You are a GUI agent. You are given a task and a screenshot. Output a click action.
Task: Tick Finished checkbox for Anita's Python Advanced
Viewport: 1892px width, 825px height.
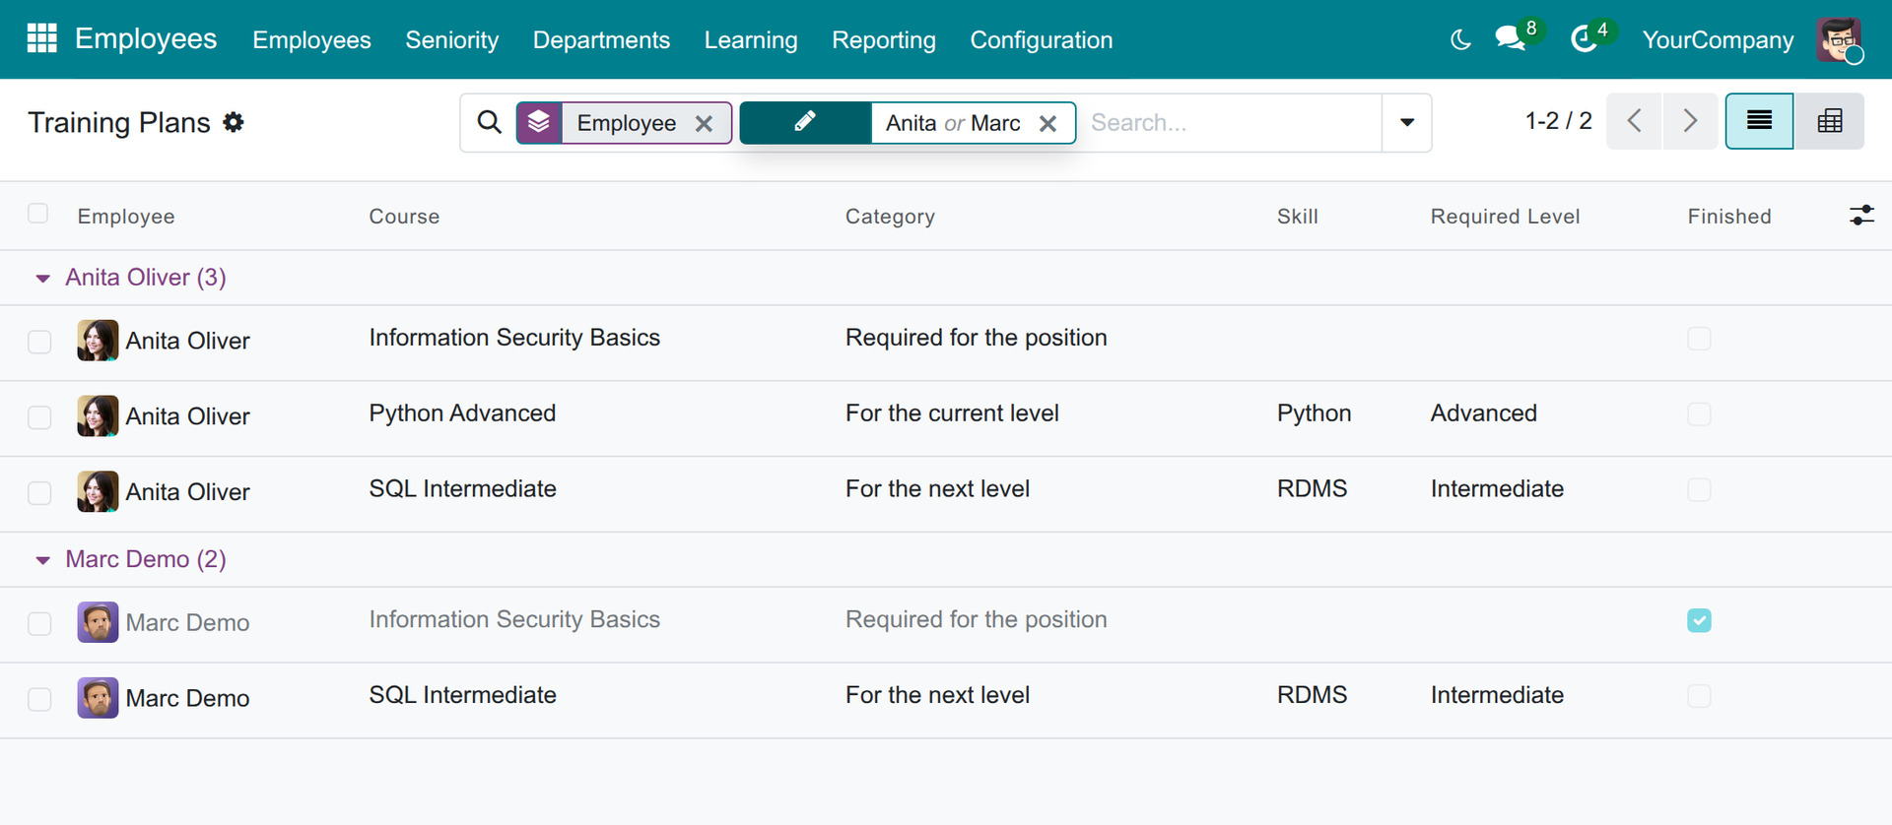pyautogui.click(x=1699, y=413)
